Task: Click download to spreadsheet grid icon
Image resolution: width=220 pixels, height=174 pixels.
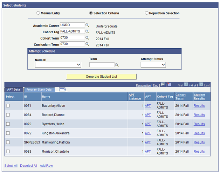Action: coord(169,84)
